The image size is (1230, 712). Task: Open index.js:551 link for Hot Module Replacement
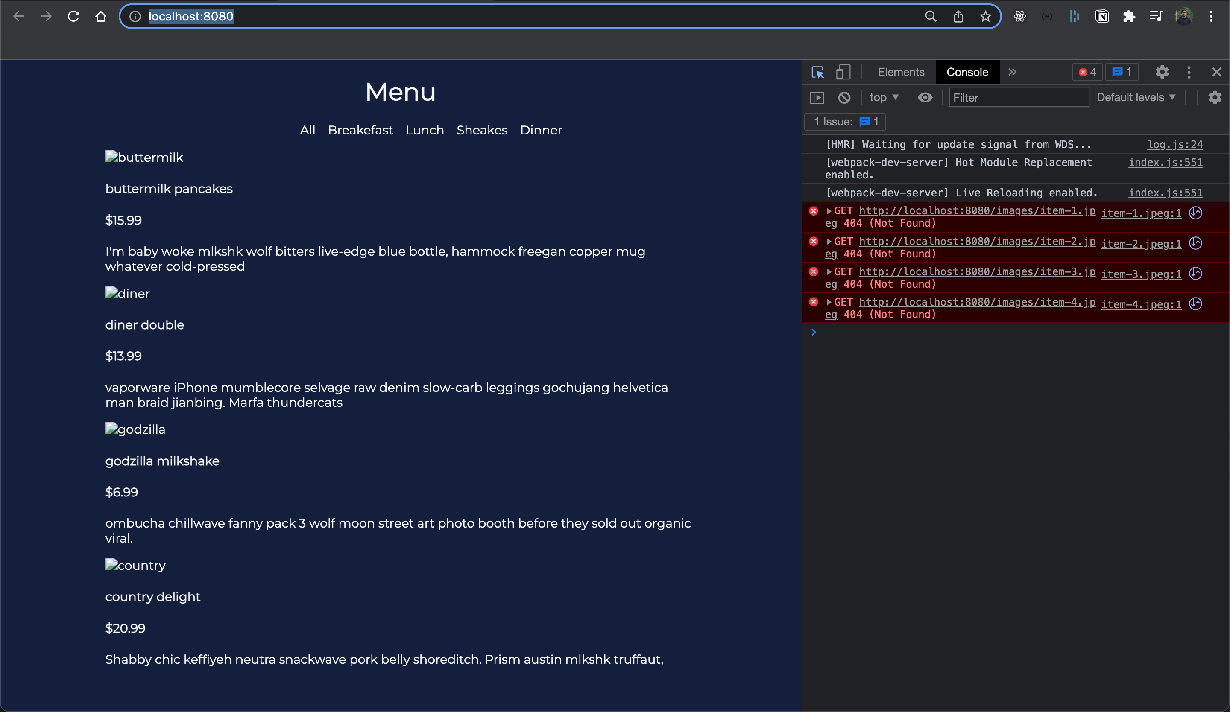point(1166,162)
